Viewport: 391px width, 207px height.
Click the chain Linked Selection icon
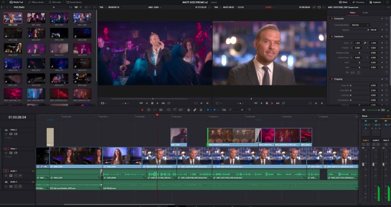[x=195, y=110]
